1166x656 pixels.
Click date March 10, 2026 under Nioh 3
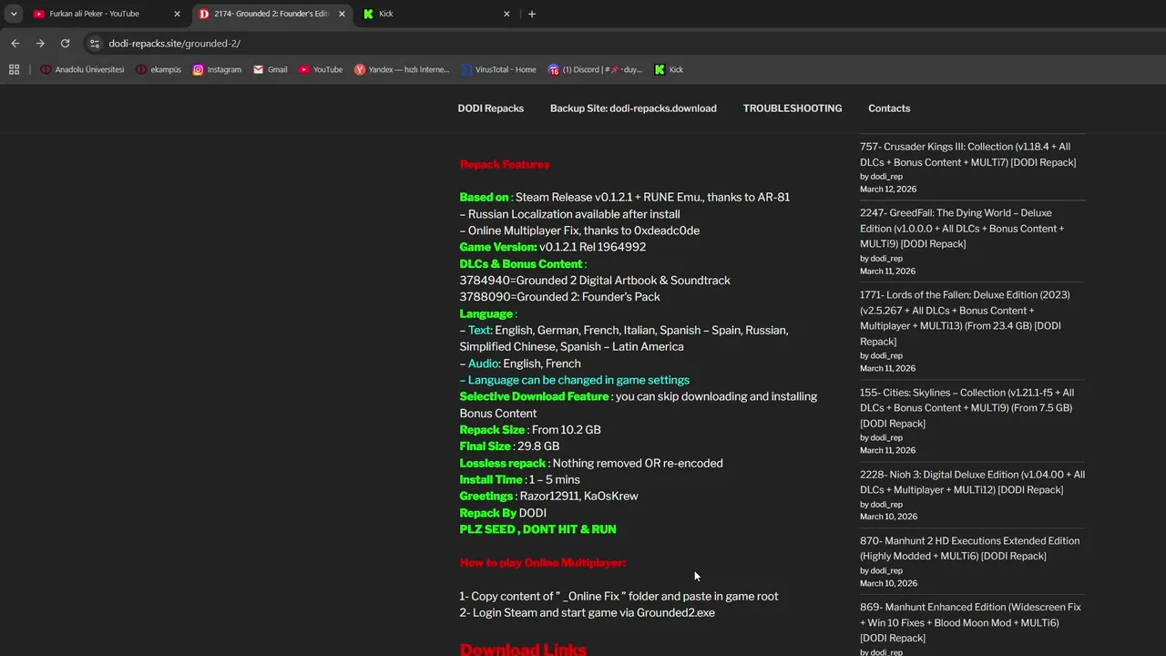pyautogui.click(x=888, y=518)
